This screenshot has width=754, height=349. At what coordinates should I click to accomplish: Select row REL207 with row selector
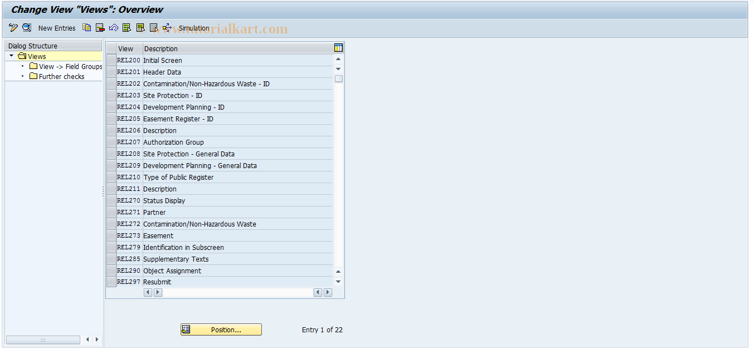point(111,142)
